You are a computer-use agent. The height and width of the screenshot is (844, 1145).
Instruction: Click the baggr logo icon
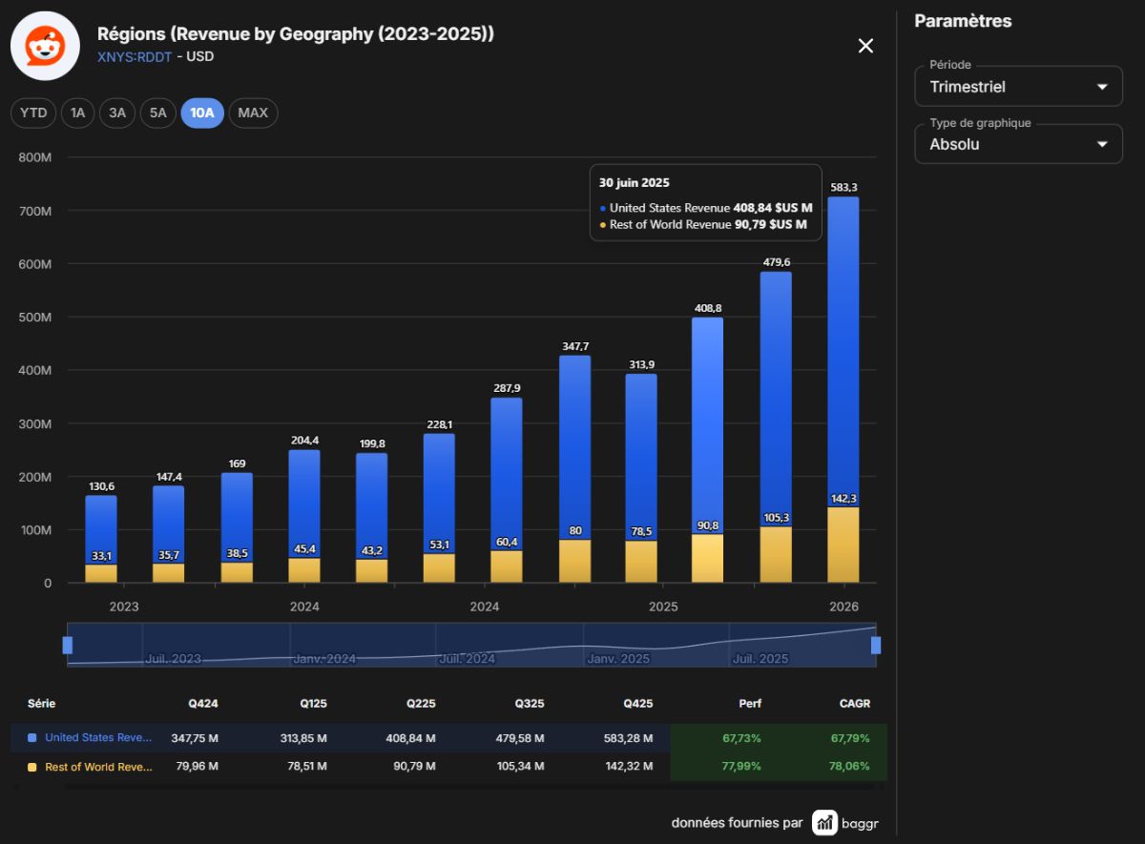(x=825, y=822)
